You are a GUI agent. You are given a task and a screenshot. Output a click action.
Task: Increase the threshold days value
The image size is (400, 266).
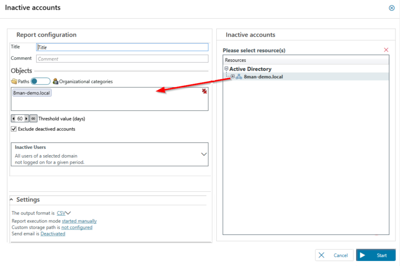pos(27,119)
